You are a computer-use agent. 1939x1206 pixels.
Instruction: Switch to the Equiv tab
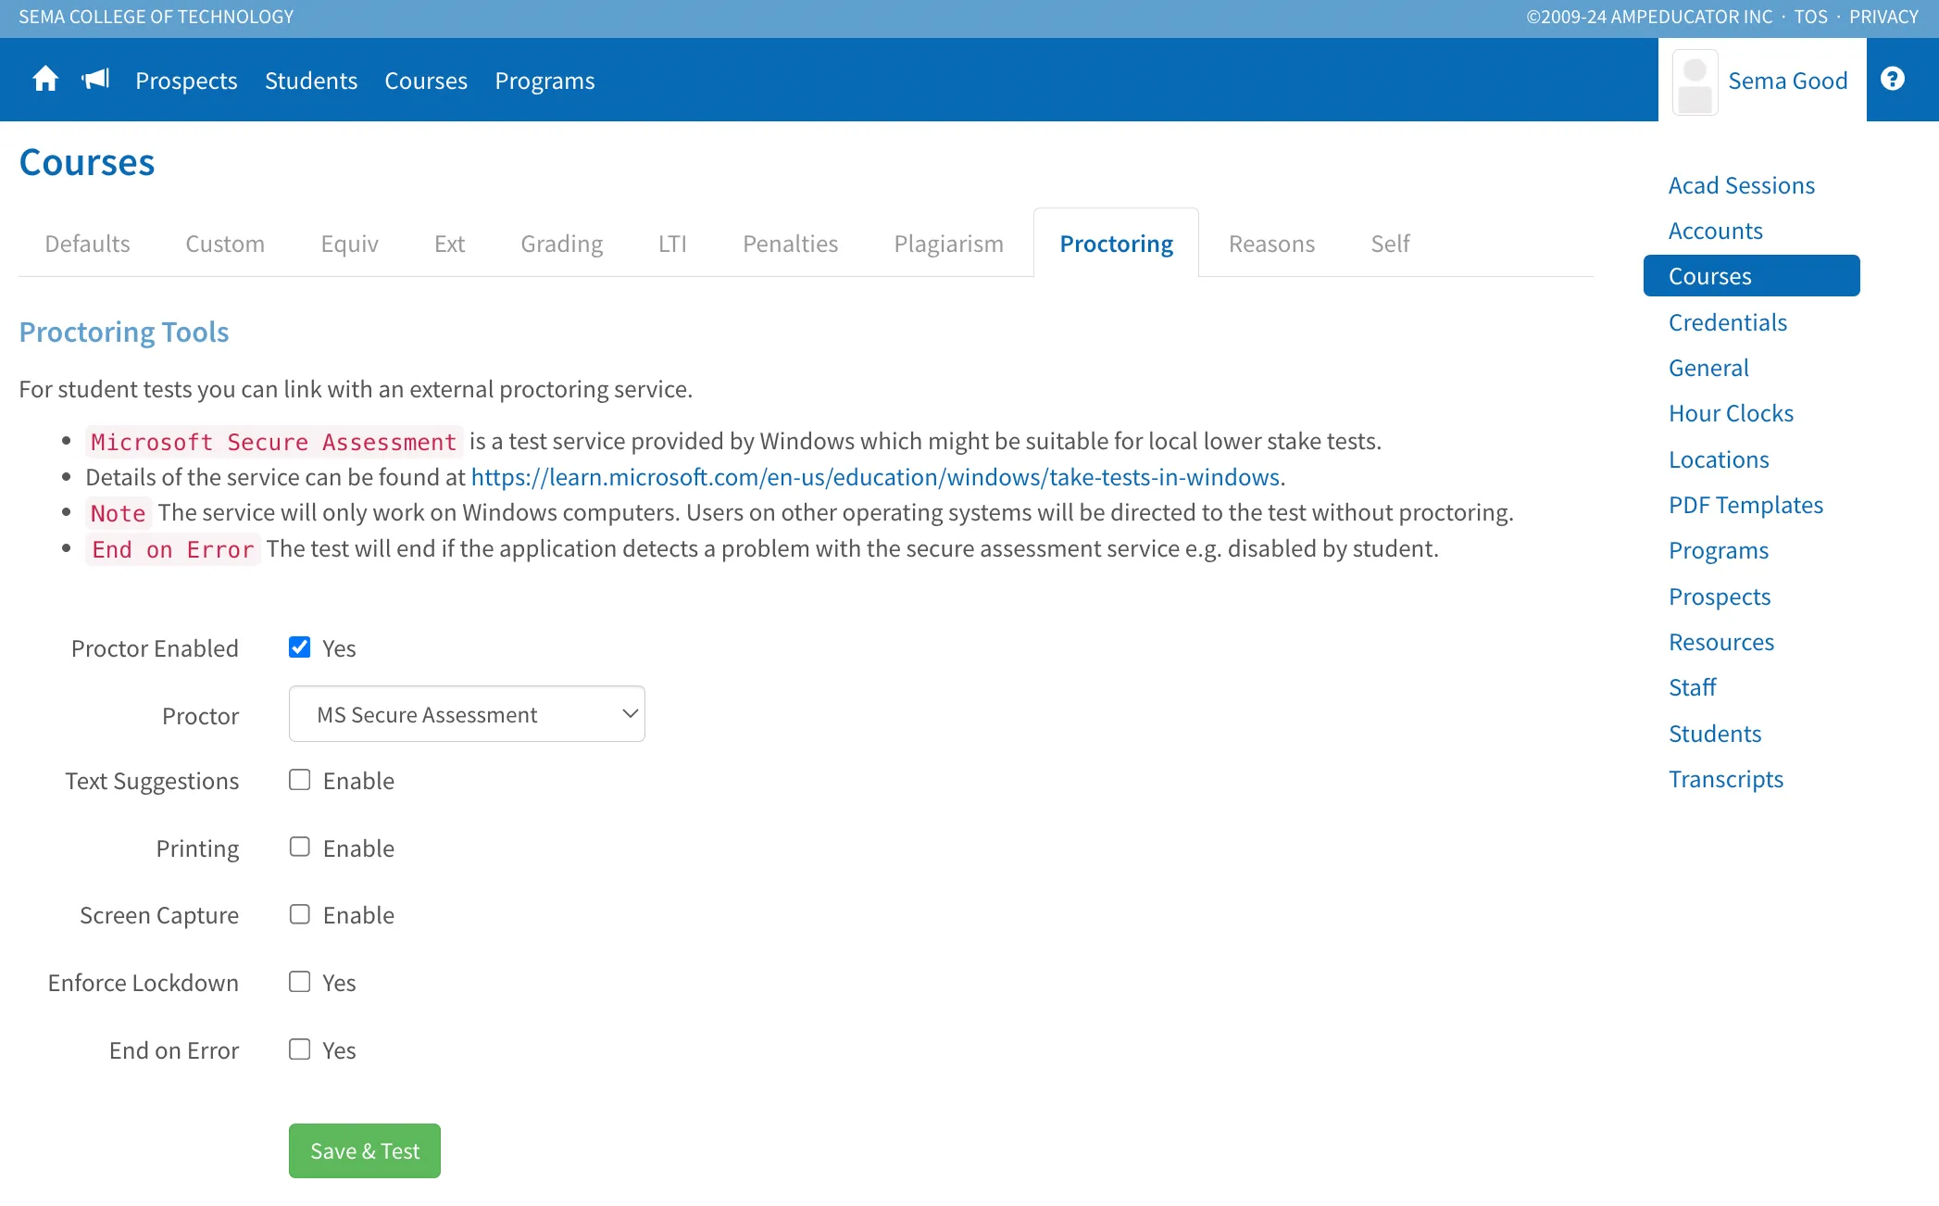pyautogui.click(x=350, y=244)
